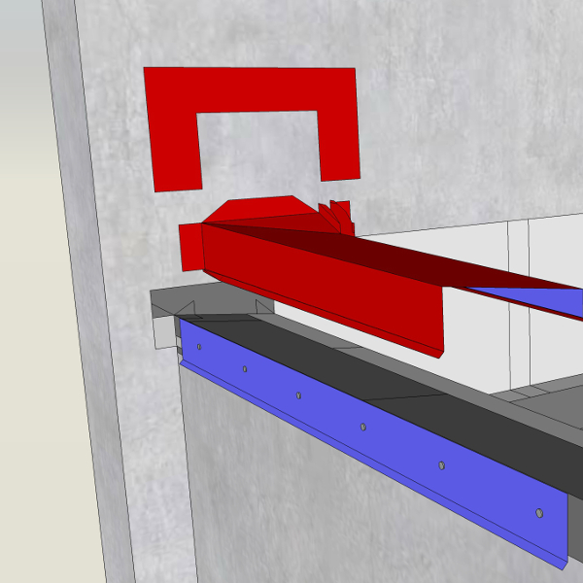Pick the fourth screw from left on blue strip
The image size is (583, 583).
[363, 427]
